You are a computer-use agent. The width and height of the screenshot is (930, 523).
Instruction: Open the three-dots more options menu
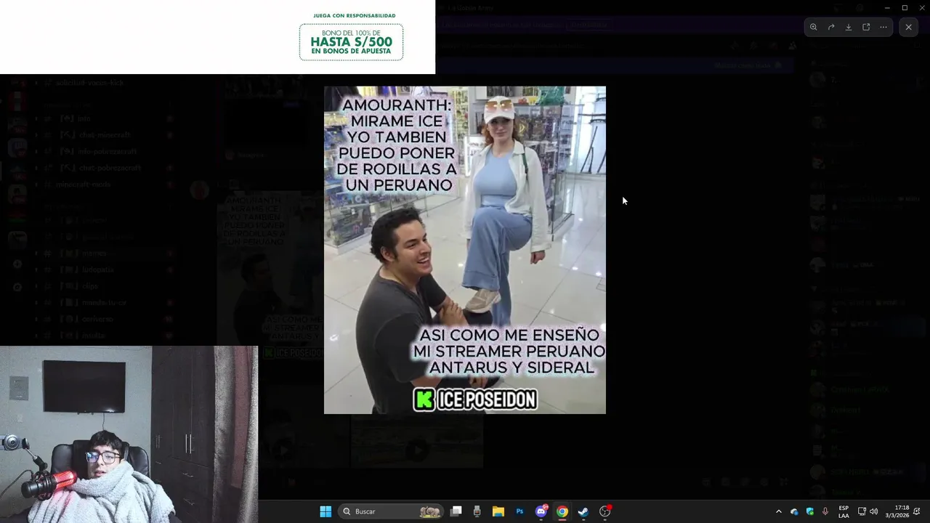[x=883, y=27]
